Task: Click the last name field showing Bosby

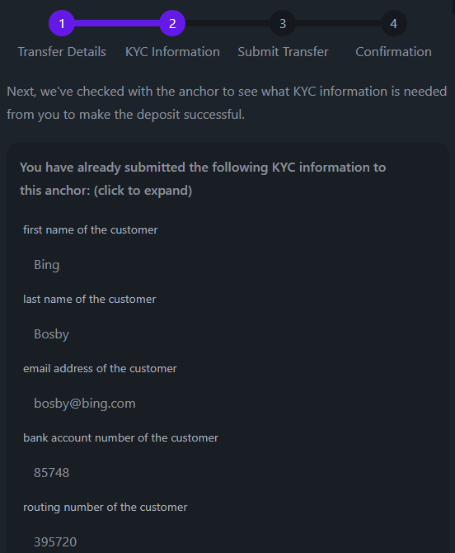Action: [x=227, y=334]
